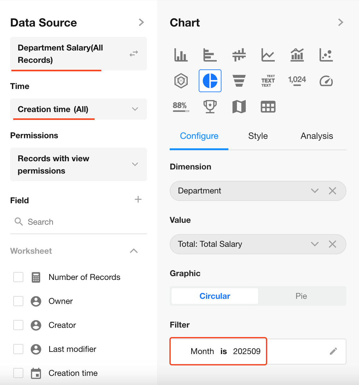The height and width of the screenshot is (385, 359).
Task: Select the gauge dial chart icon
Action: coord(326,81)
